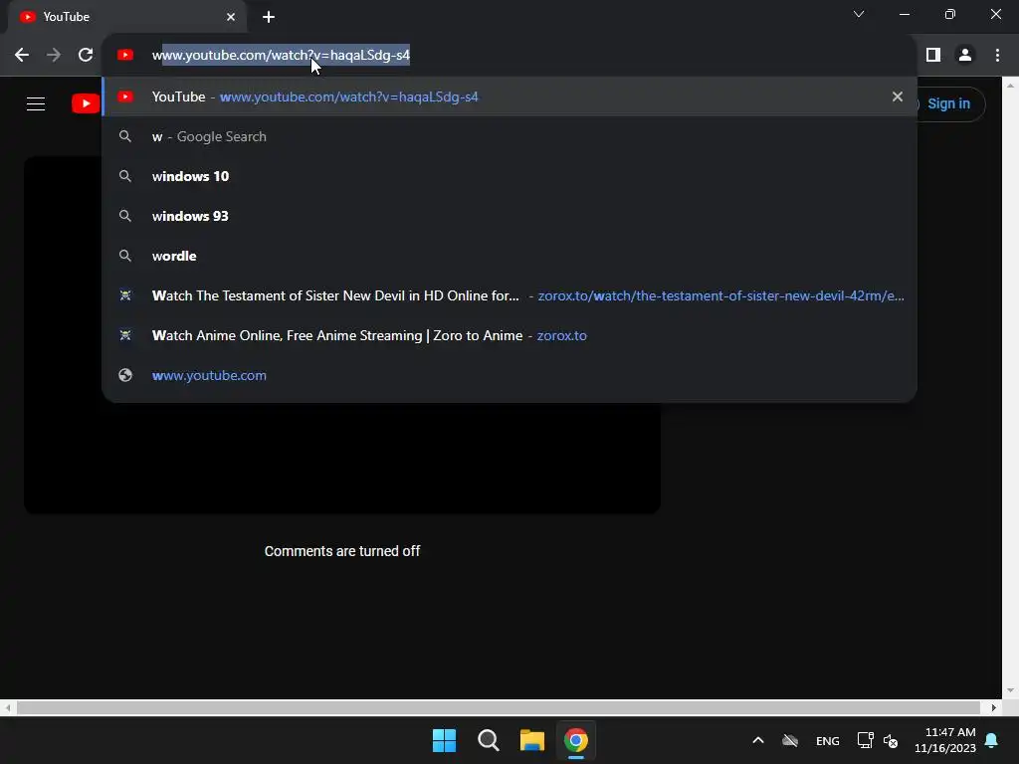Open the Chrome profile icon
The width and height of the screenshot is (1019, 764).
(965, 56)
